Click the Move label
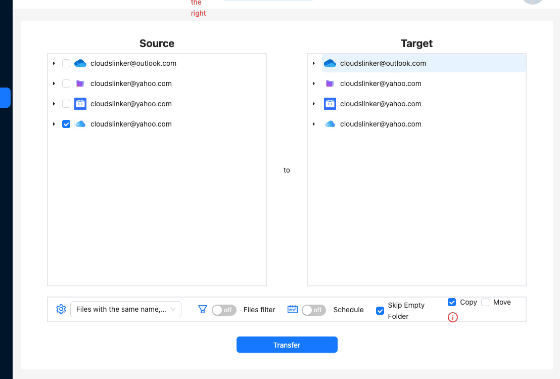 502,302
